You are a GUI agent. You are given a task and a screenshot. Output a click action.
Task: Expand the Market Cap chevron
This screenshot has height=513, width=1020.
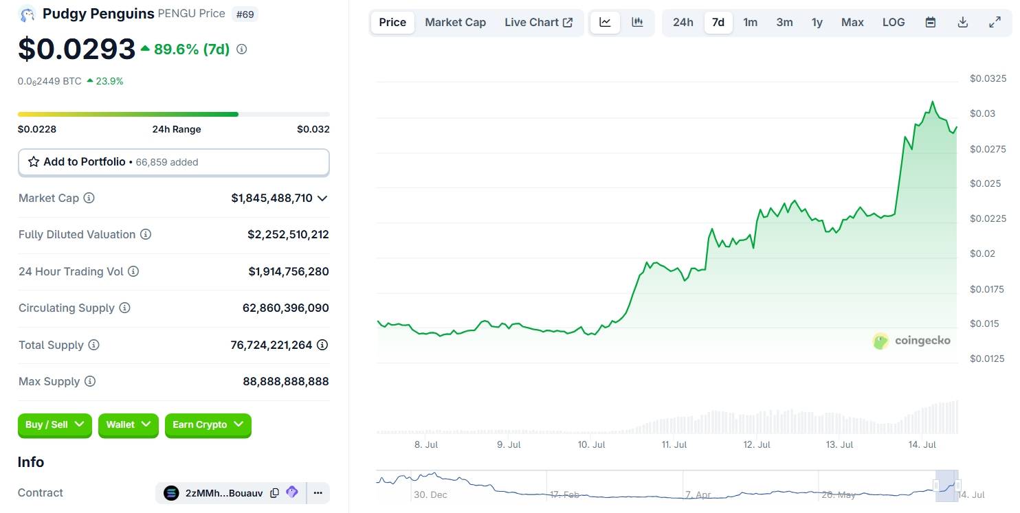tap(322, 198)
